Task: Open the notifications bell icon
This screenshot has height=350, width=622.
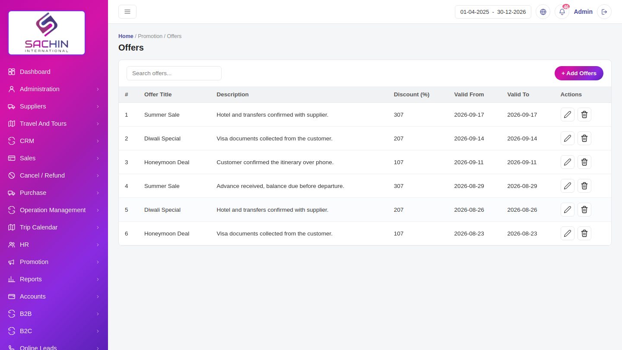Action: pyautogui.click(x=562, y=12)
